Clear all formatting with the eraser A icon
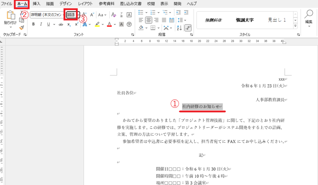Screen dimensions: 318x185 coord(114,15)
